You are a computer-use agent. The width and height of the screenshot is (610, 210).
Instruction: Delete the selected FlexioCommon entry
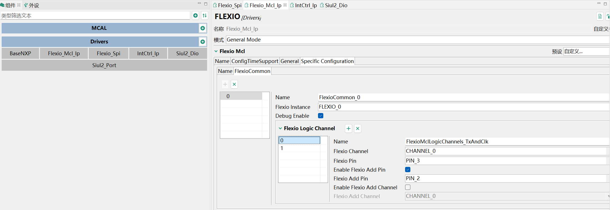coord(234,84)
